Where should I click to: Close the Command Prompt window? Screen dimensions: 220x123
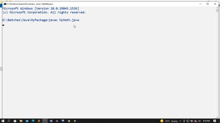pyautogui.click(x=215, y=4)
